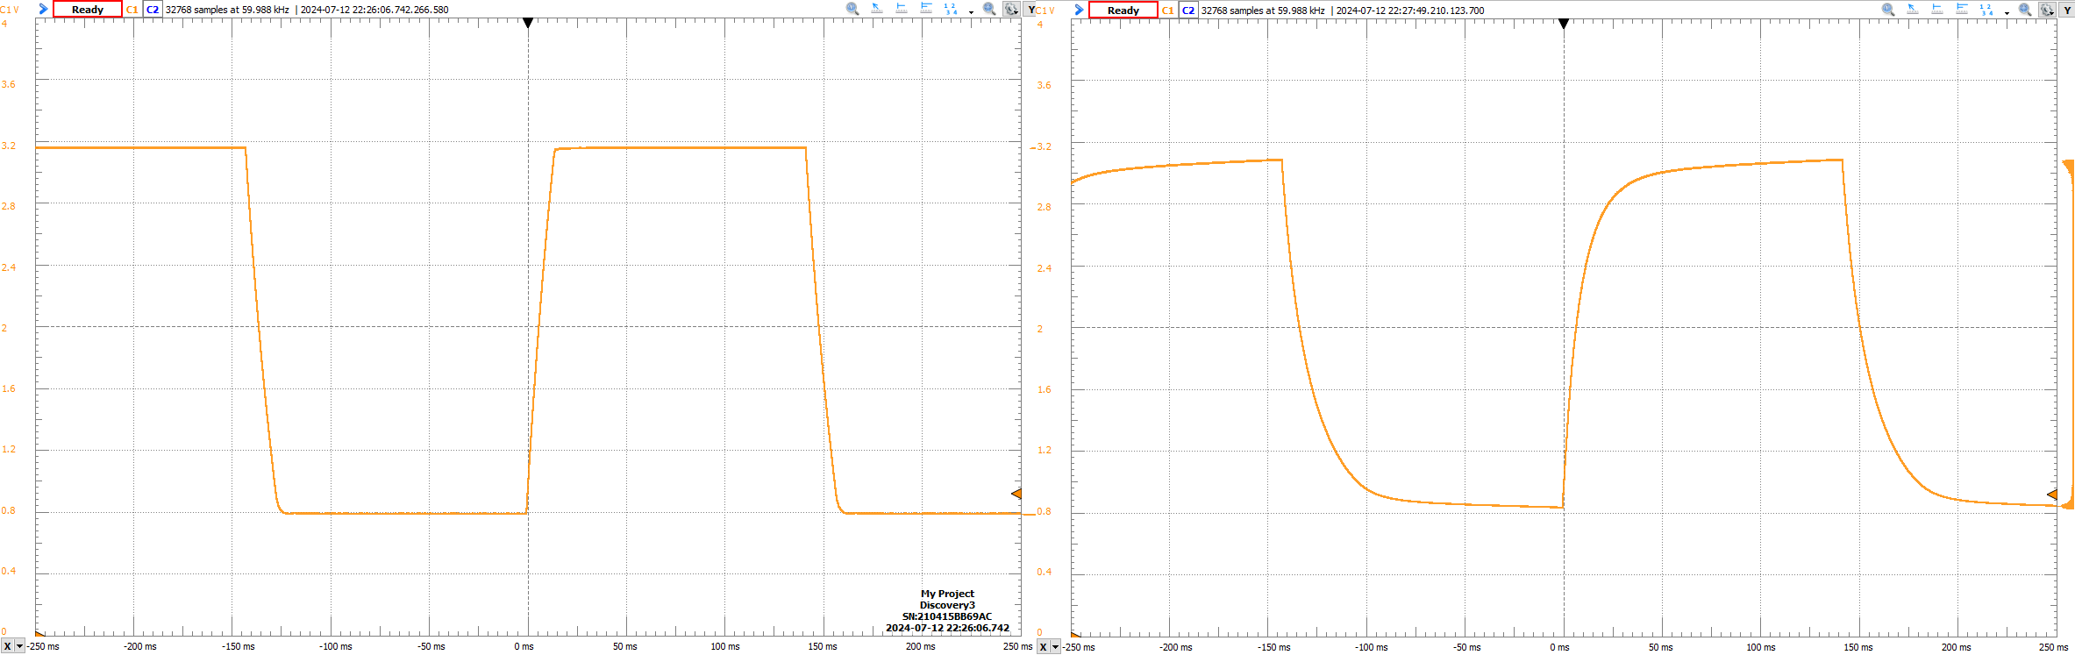Open the gear options menu in right plot

(2047, 10)
